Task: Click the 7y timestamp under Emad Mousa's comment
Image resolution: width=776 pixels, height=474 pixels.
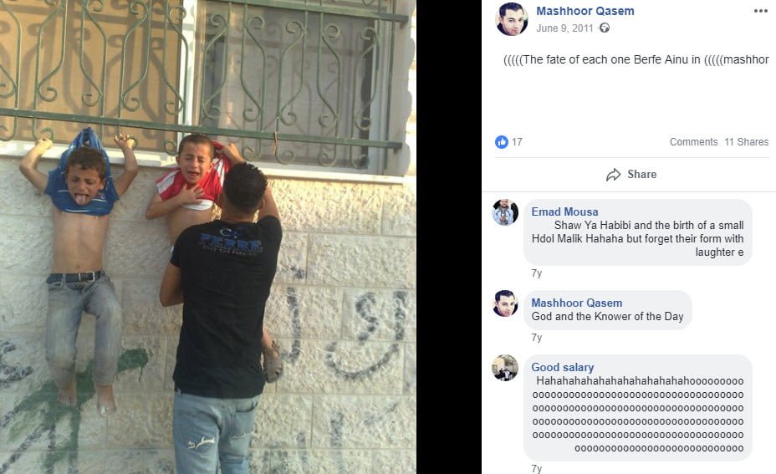Action: pyautogui.click(x=537, y=273)
